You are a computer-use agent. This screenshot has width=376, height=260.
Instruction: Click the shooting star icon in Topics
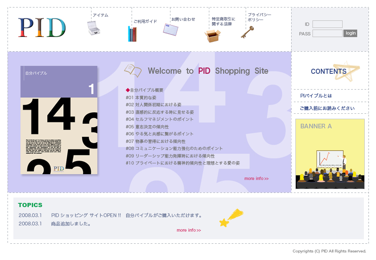[231, 218]
